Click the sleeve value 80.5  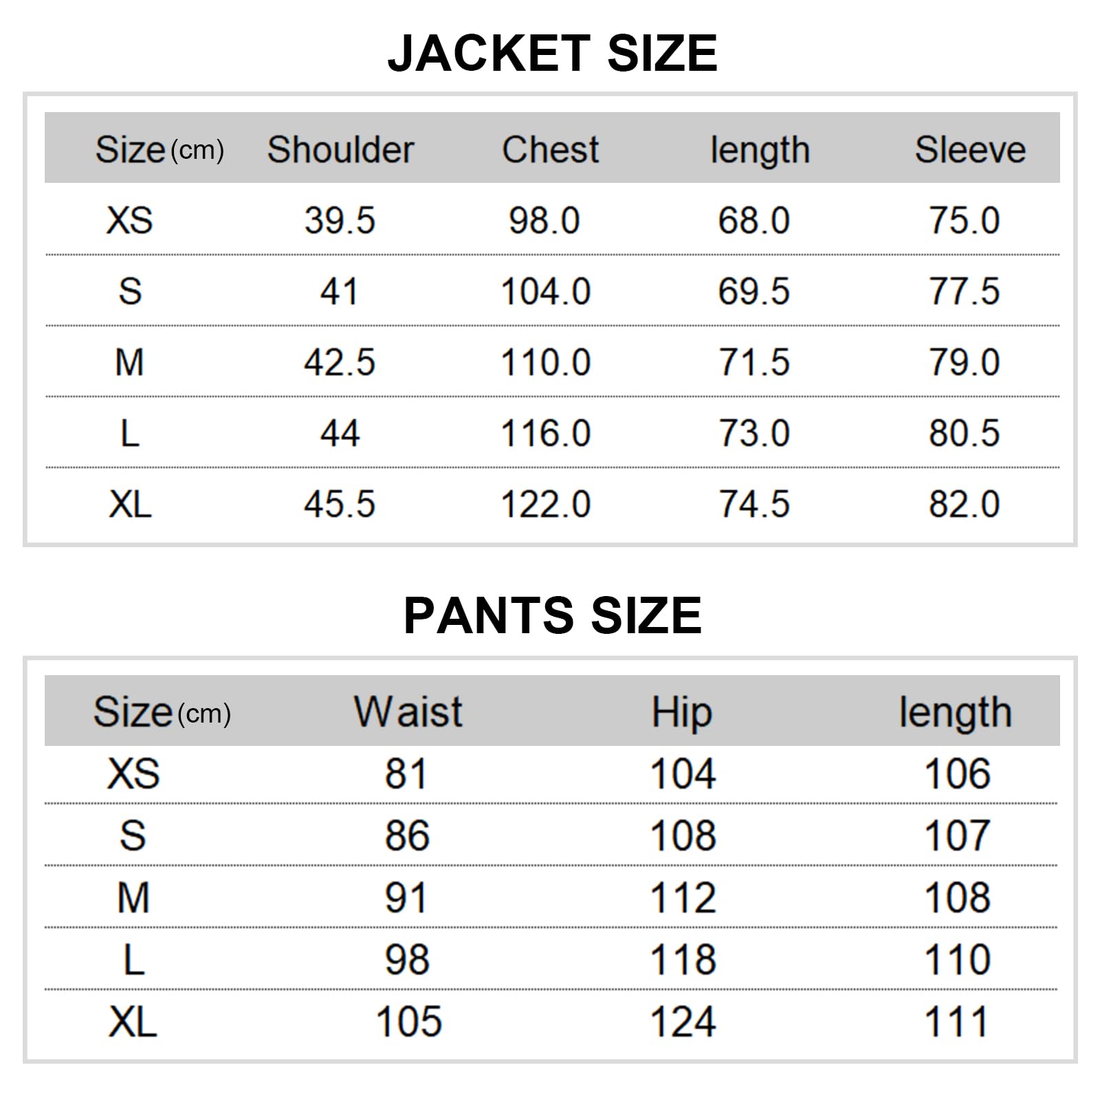click(x=964, y=433)
